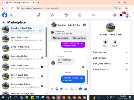Open the taskbar clock showing 8:44 PM

point(123,97)
